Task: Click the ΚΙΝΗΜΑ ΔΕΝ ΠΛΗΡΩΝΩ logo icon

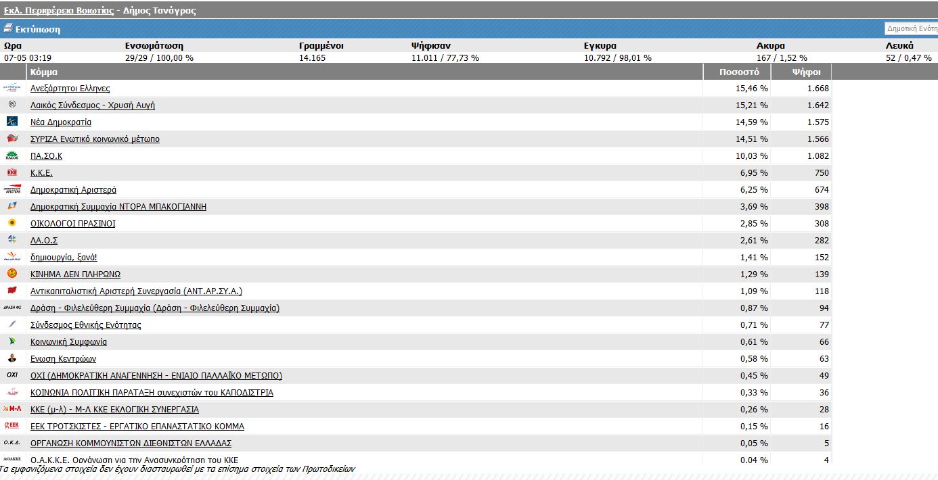Action: coord(12,274)
